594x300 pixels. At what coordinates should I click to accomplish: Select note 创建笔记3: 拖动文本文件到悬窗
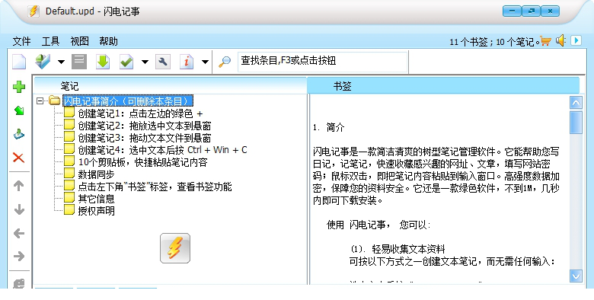click(x=145, y=138)
